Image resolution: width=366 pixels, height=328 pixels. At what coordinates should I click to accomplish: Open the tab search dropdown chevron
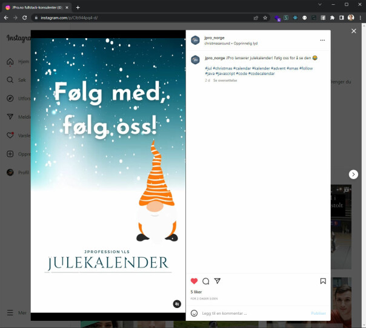tap(320, 4)
